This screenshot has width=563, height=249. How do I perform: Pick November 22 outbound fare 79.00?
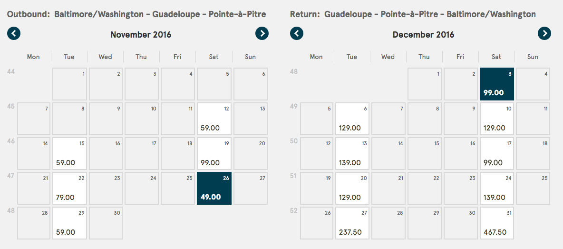click(69, 188)
